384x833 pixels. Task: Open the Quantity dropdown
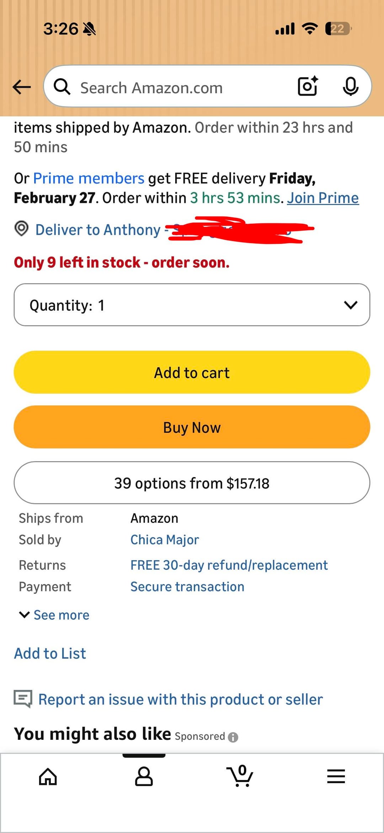192,305
